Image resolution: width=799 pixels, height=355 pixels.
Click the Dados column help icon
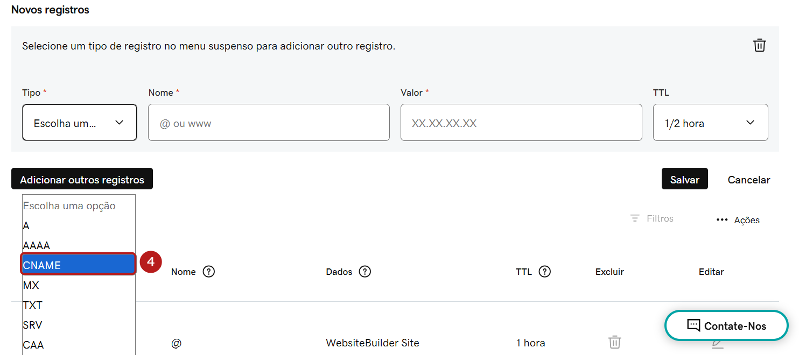(x=365, y=272)
